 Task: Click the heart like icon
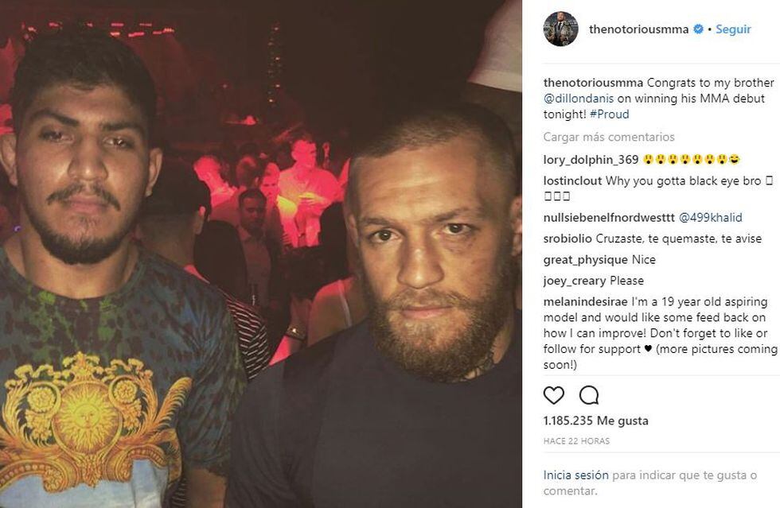[x=554, y=395]
